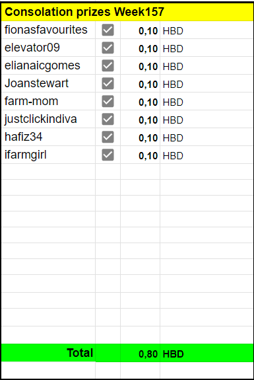Select the 0,10 amount for elianaicgomes

tap(140, 66)
